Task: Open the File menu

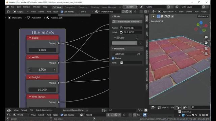Action: coord(12,7)
